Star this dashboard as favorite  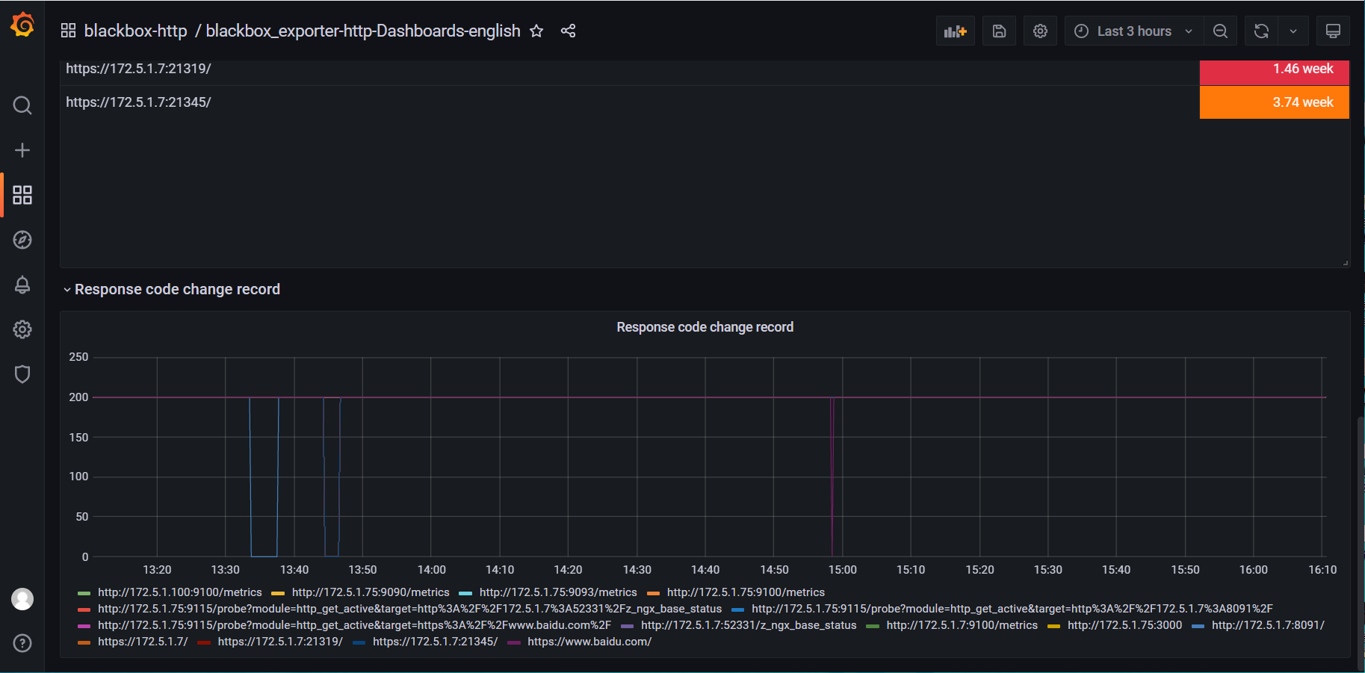click(536, 31)
